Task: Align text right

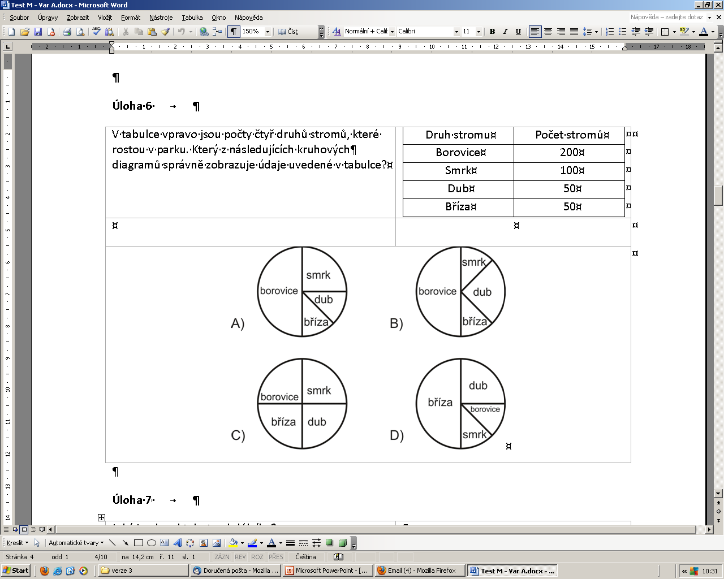Action: [x=561, y=32]
